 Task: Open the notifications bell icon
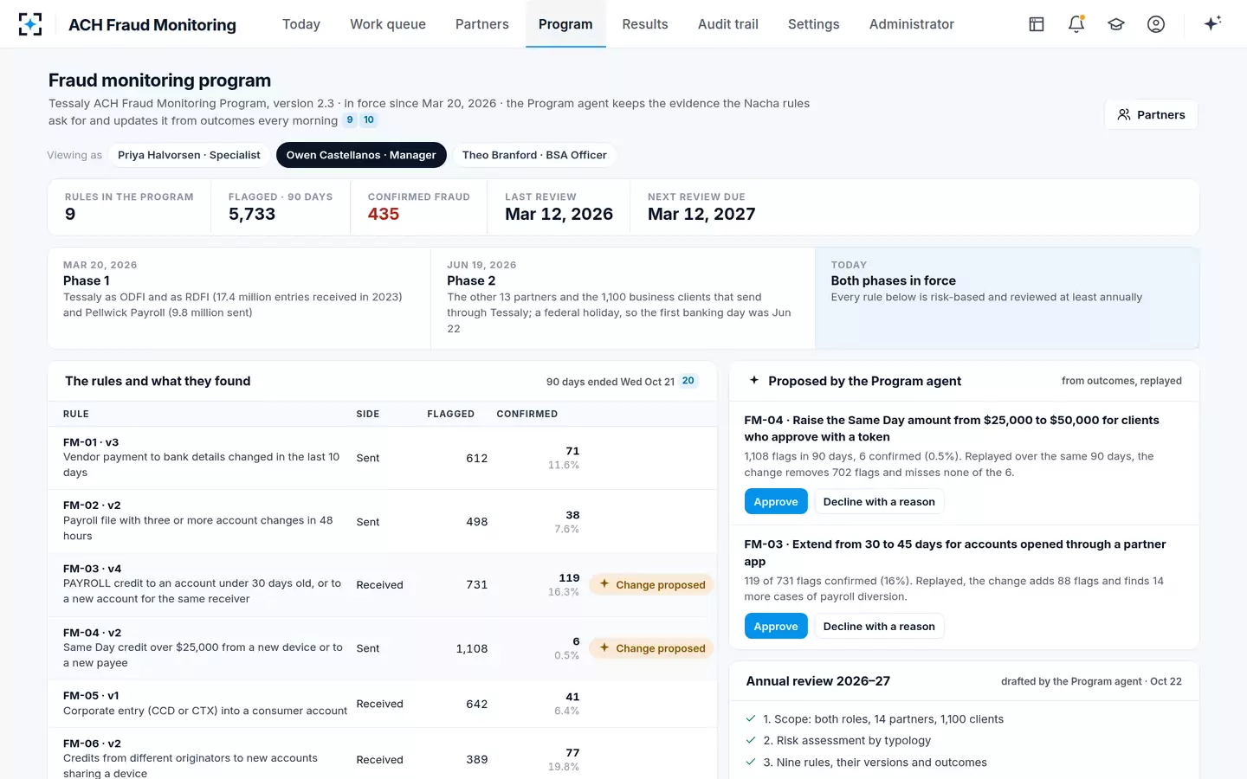coord(1076,24)
